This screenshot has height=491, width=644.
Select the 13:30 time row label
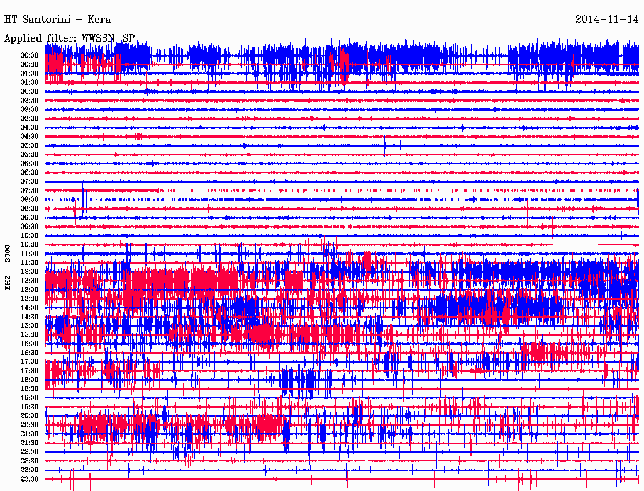[30, 298]
